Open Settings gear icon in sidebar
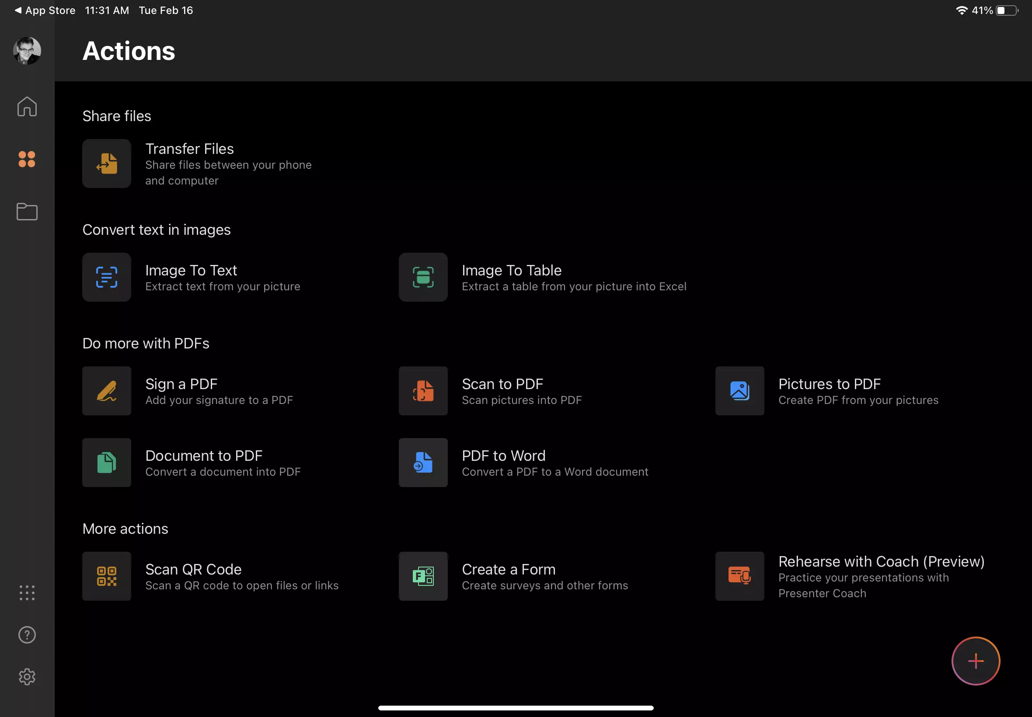This screenshot has height=717, width=1032. (x=27, y=677)
